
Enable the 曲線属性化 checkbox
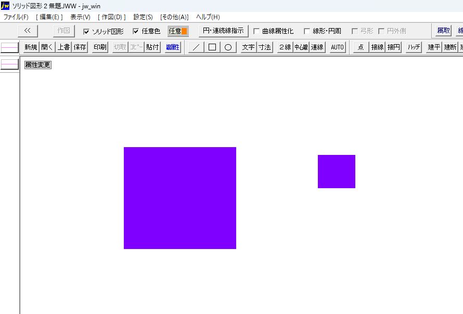pos(256,31)
